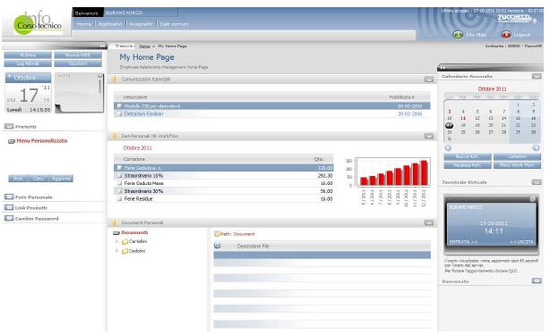Click QUI to refresh the terminal time
The height and width of the screenshot is (335, 550).
click(x=512, y=271)
